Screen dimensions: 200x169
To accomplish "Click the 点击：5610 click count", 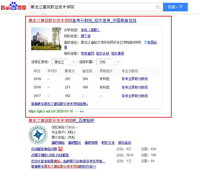I will pyautogui.click(x=125, y=155).
